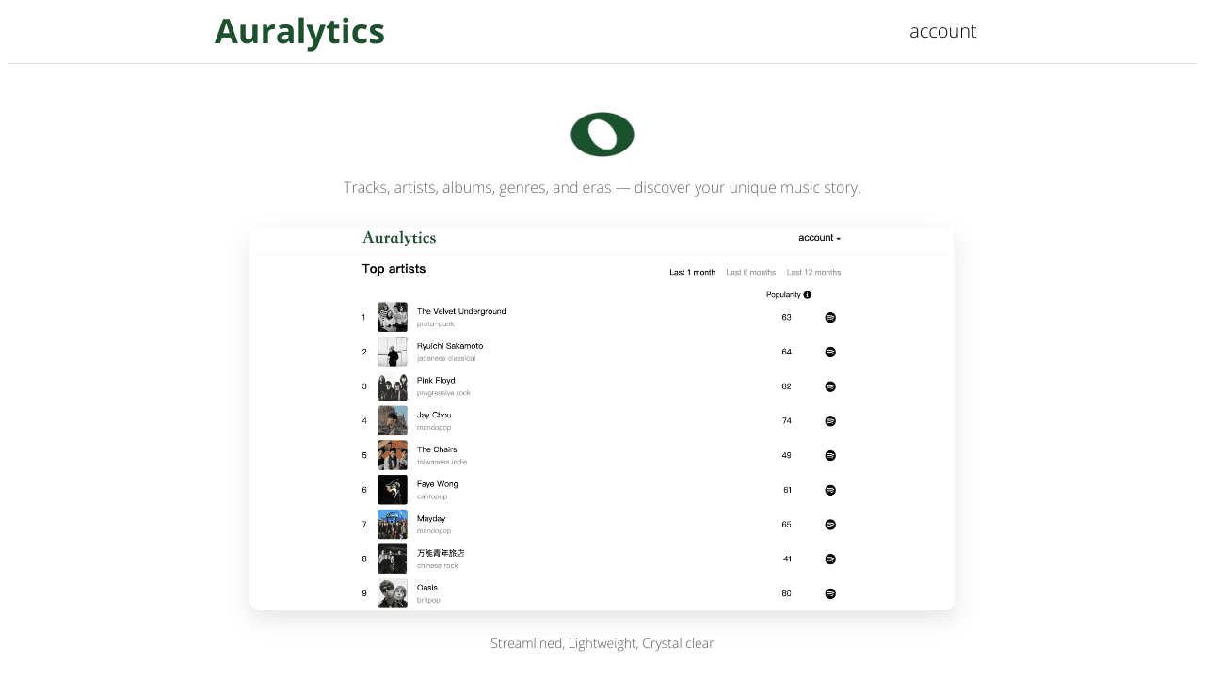Click the japanese classical genre label
Screen dimensions: 1205x677
tap(446, 358)
